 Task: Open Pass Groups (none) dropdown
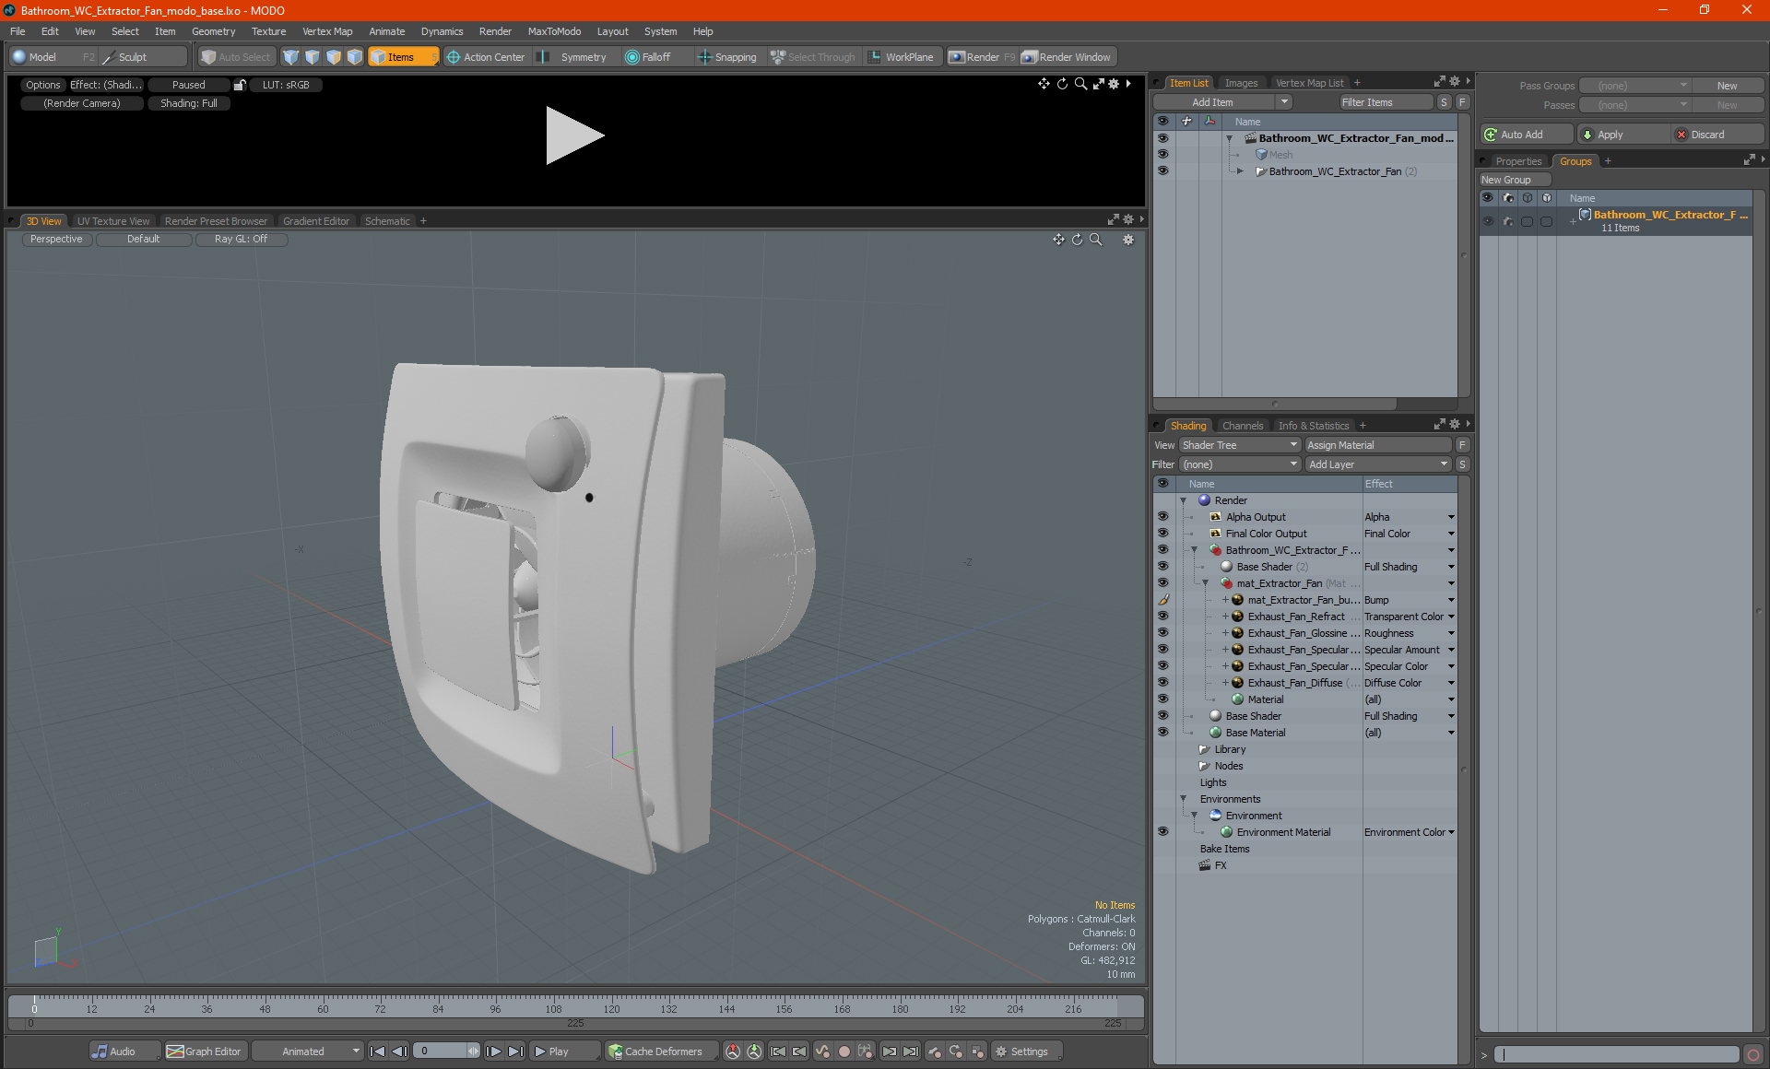click(1636, 86)
